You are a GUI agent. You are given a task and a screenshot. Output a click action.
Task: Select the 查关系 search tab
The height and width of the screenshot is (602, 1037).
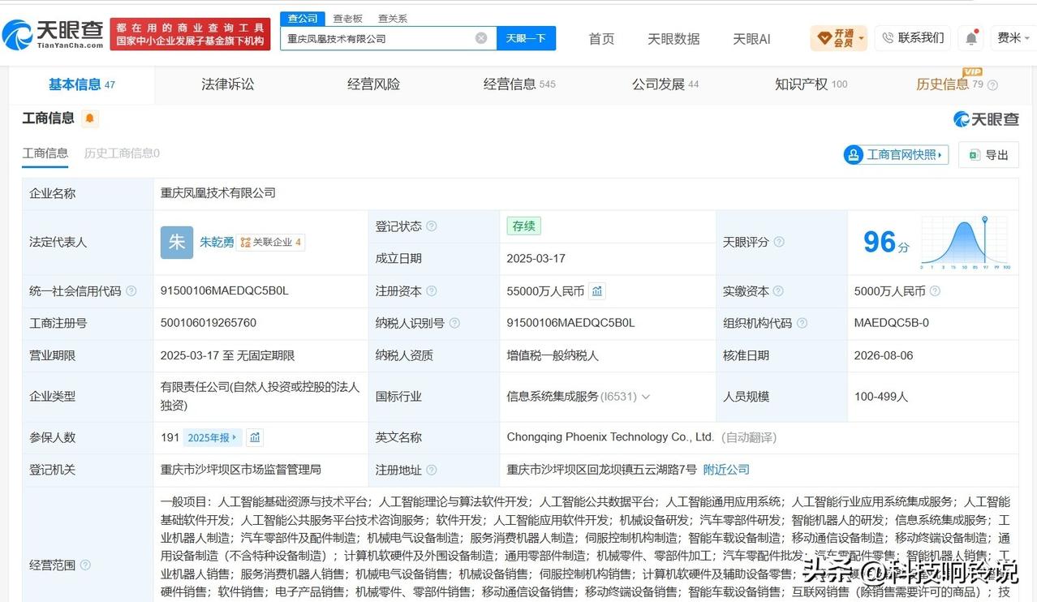click(x=393, y=18)
